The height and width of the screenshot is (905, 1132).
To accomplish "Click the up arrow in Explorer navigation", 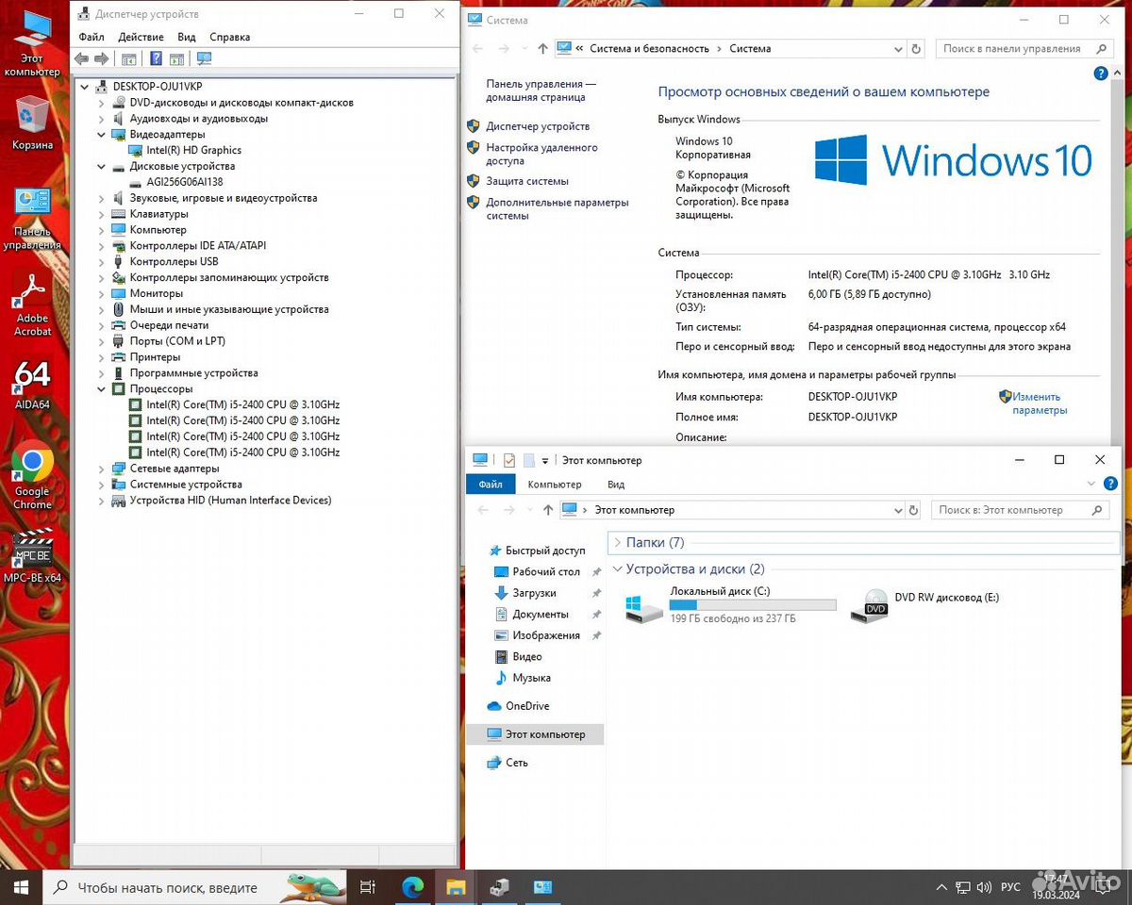I will tap(548, 510).
